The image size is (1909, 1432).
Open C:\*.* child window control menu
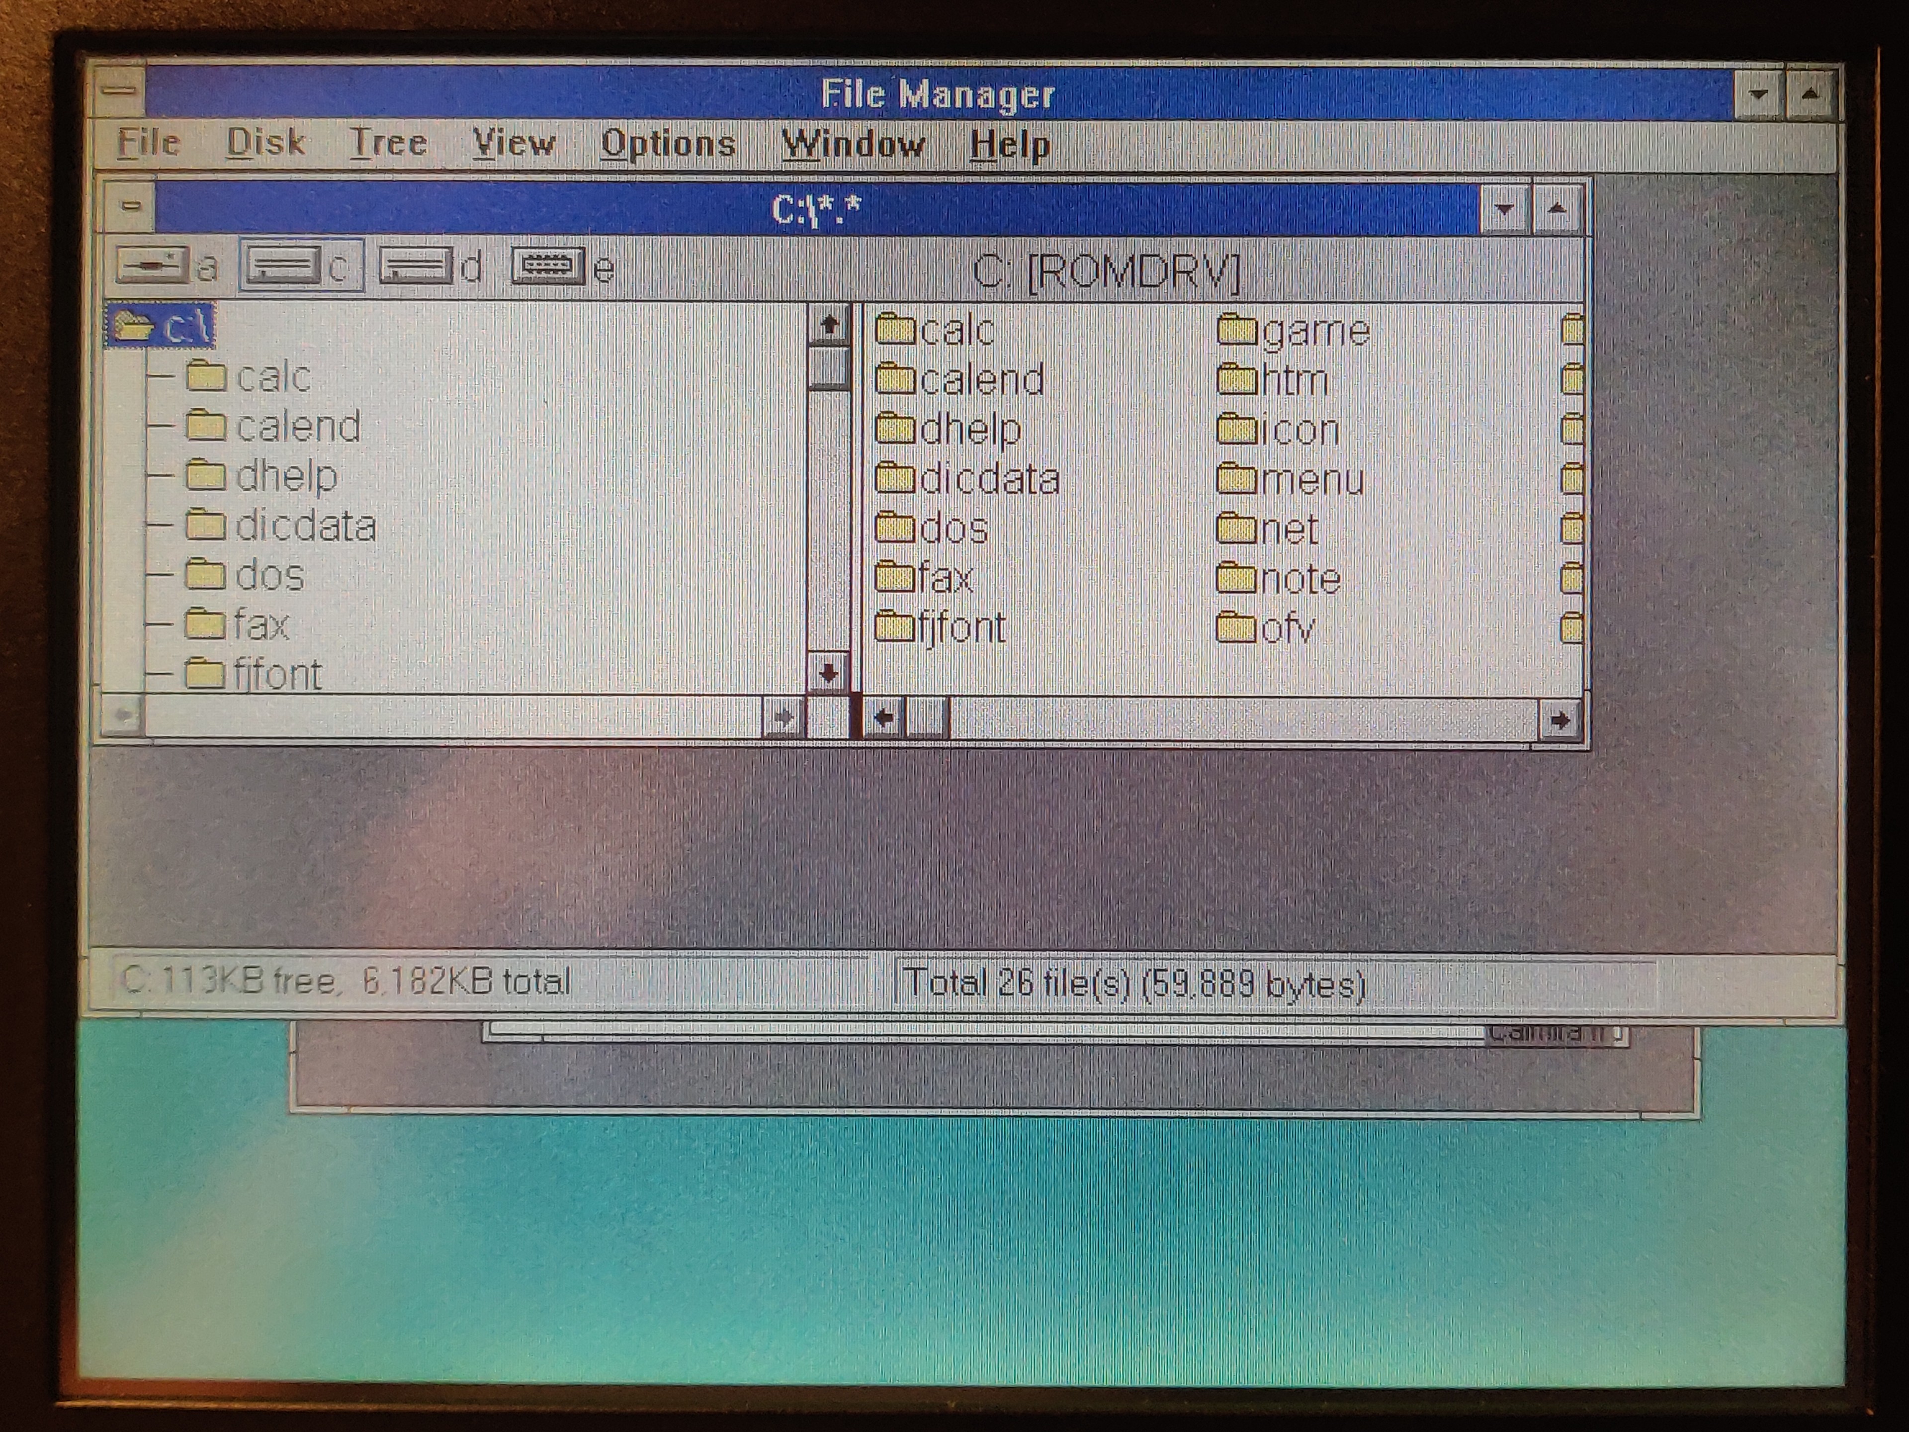click(x=130, y=207)
